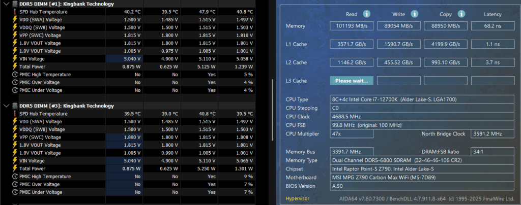Screen dimensions: 521x205
Task: Click the 'Please wait...' L3 Cache button
Action: point(352,81)
